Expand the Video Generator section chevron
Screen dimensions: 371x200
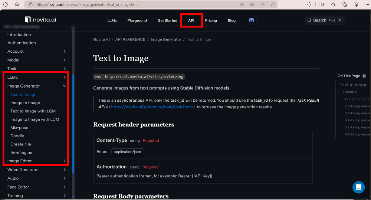pyautogui.click(x=65, y=170)
